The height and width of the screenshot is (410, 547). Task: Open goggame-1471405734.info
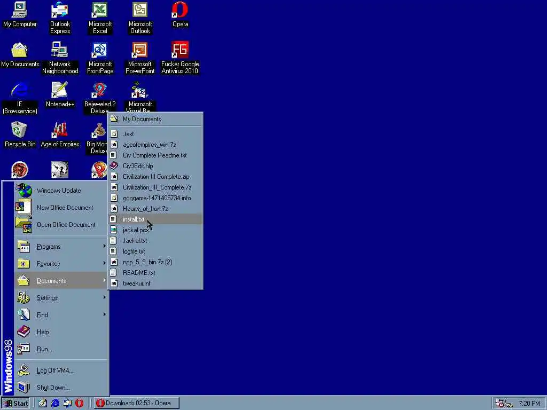tap(155, 198)
